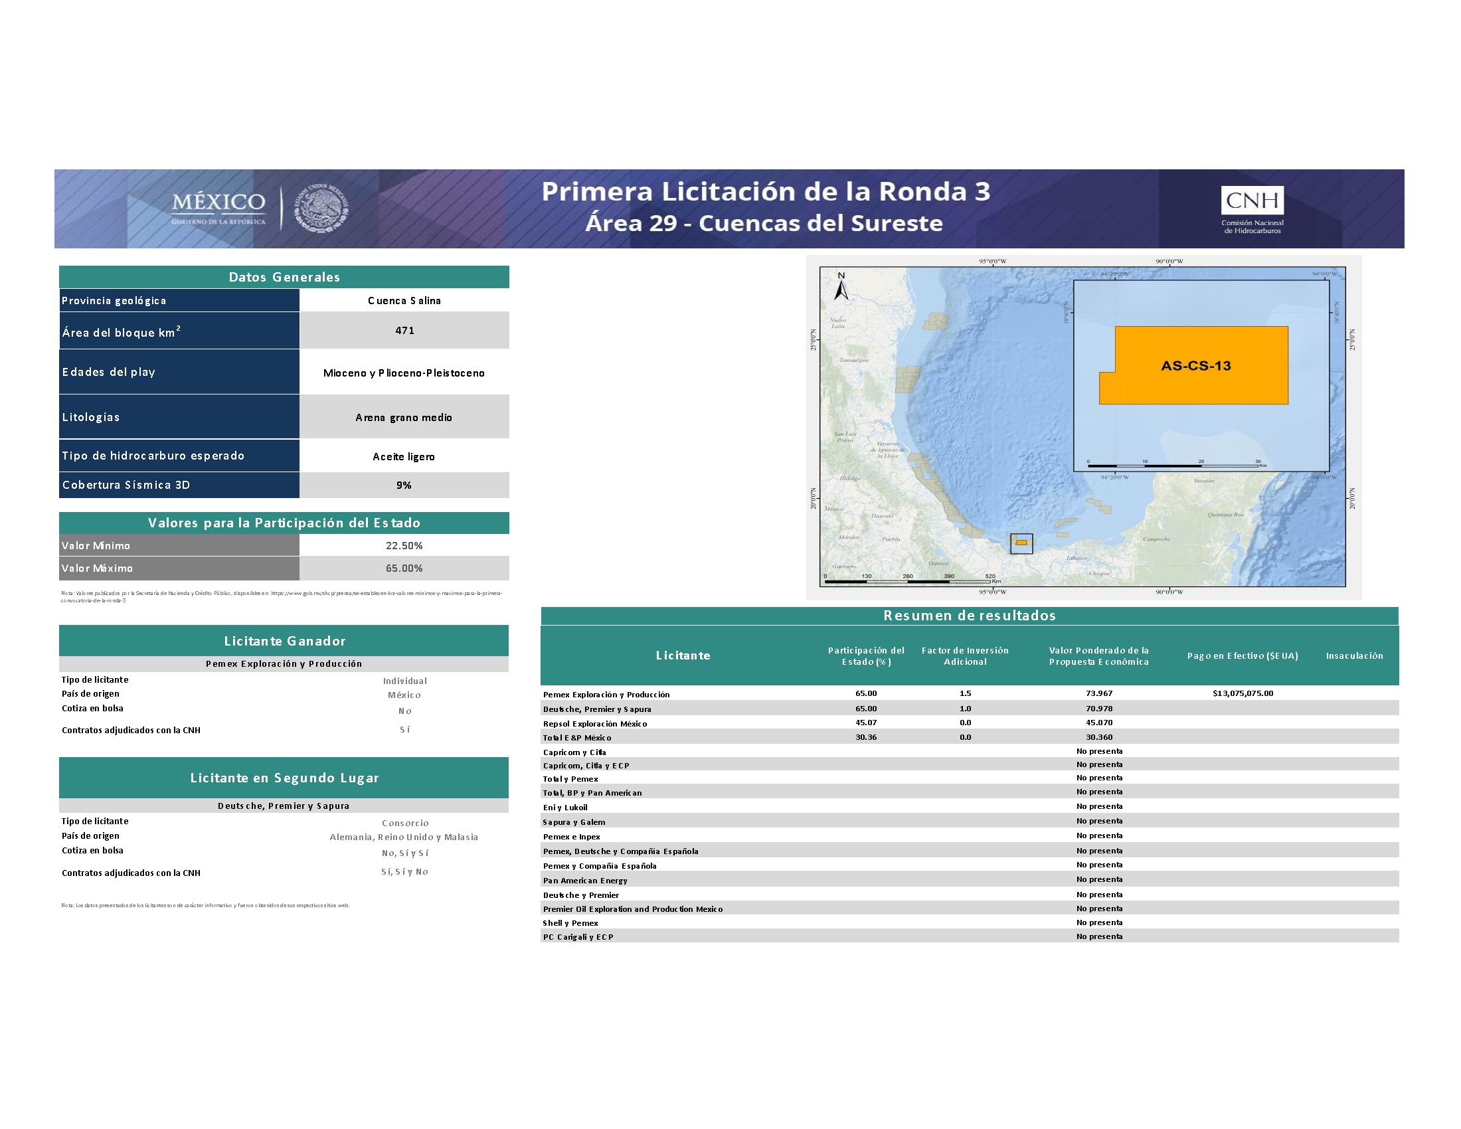The height and width of the screenshot is (1129, 1461).
Task: Click 'Licitante en Segundo Lugar' header
Action: point(284,778)
